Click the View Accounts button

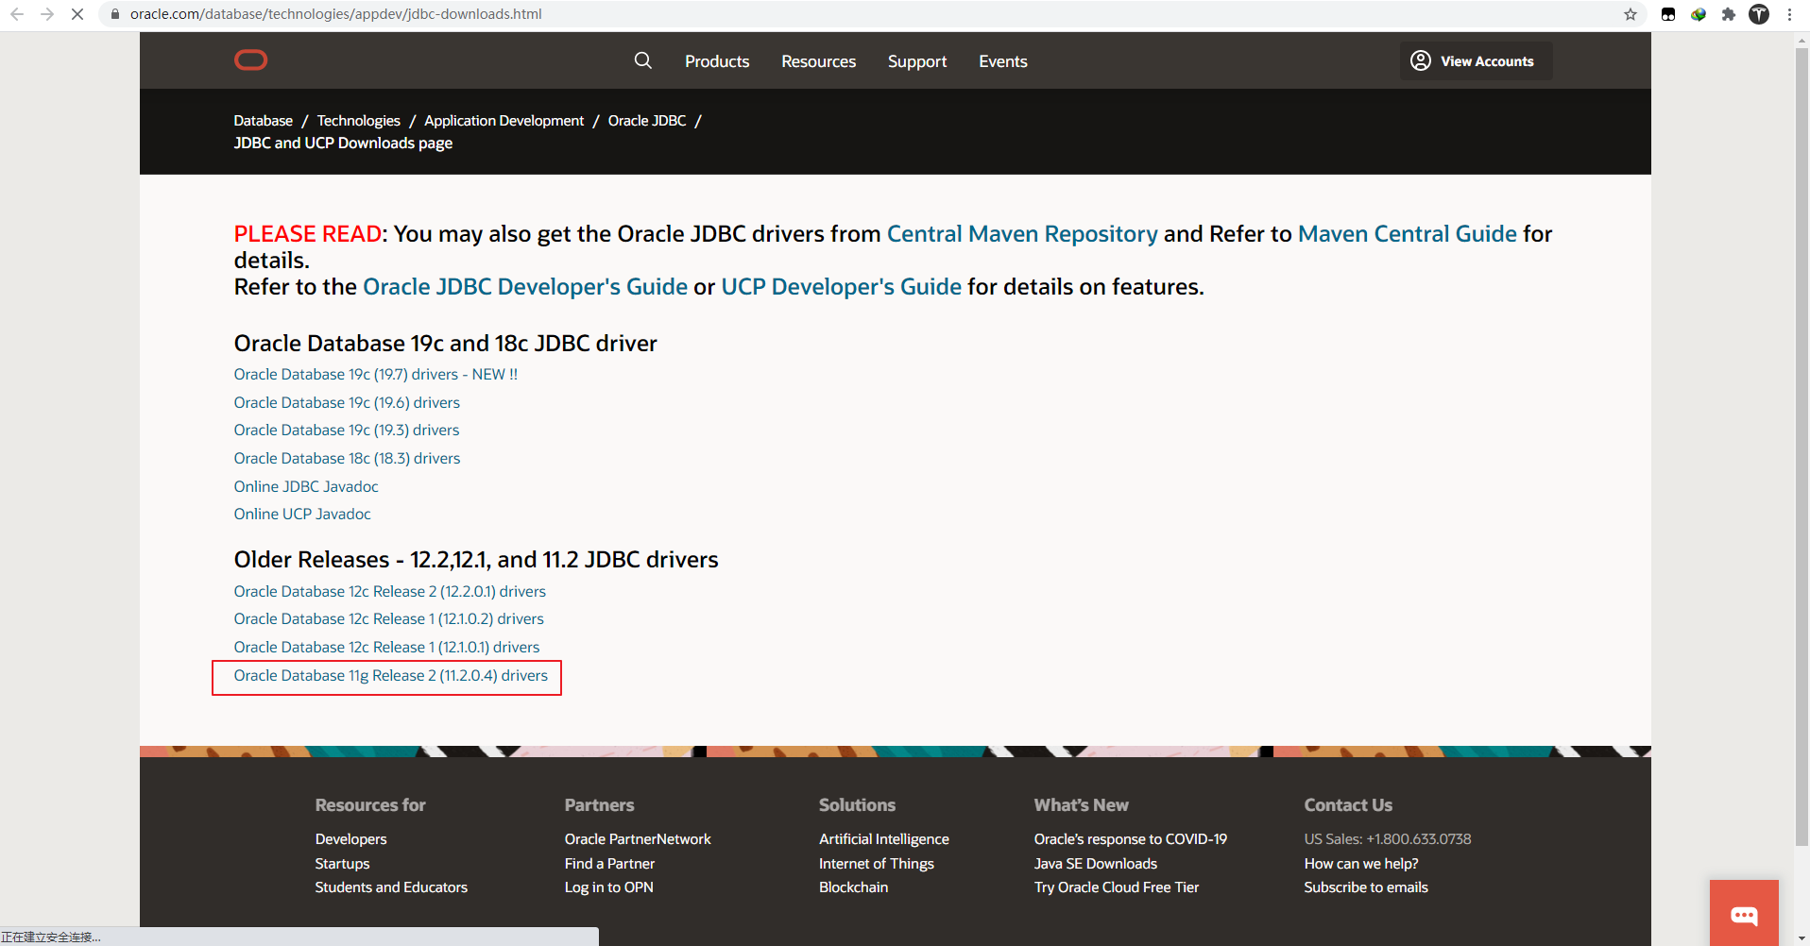point(1476,60)
